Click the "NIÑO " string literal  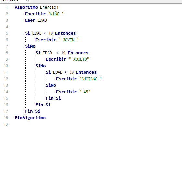(56, 14)
